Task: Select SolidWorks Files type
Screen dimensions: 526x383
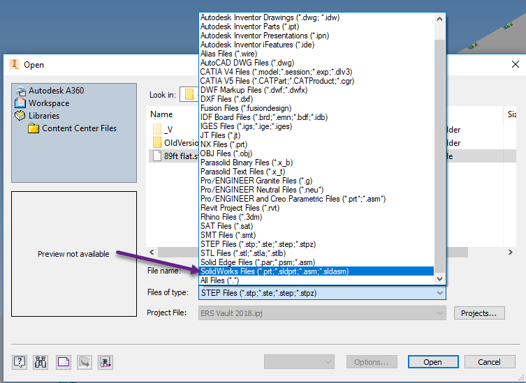Action: (x=316, y=271)
